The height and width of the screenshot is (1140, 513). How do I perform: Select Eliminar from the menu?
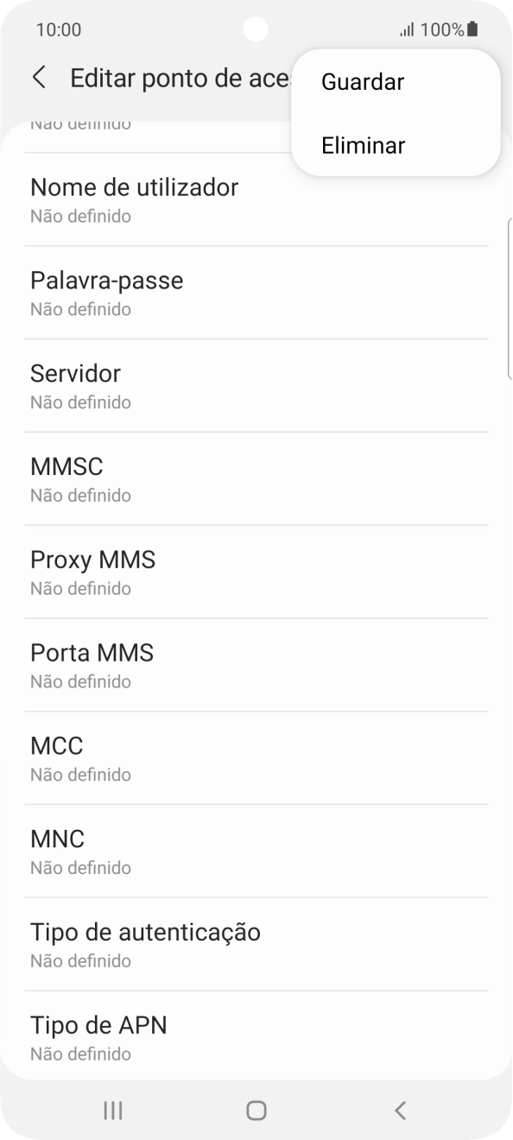click(x=362, y=145)
